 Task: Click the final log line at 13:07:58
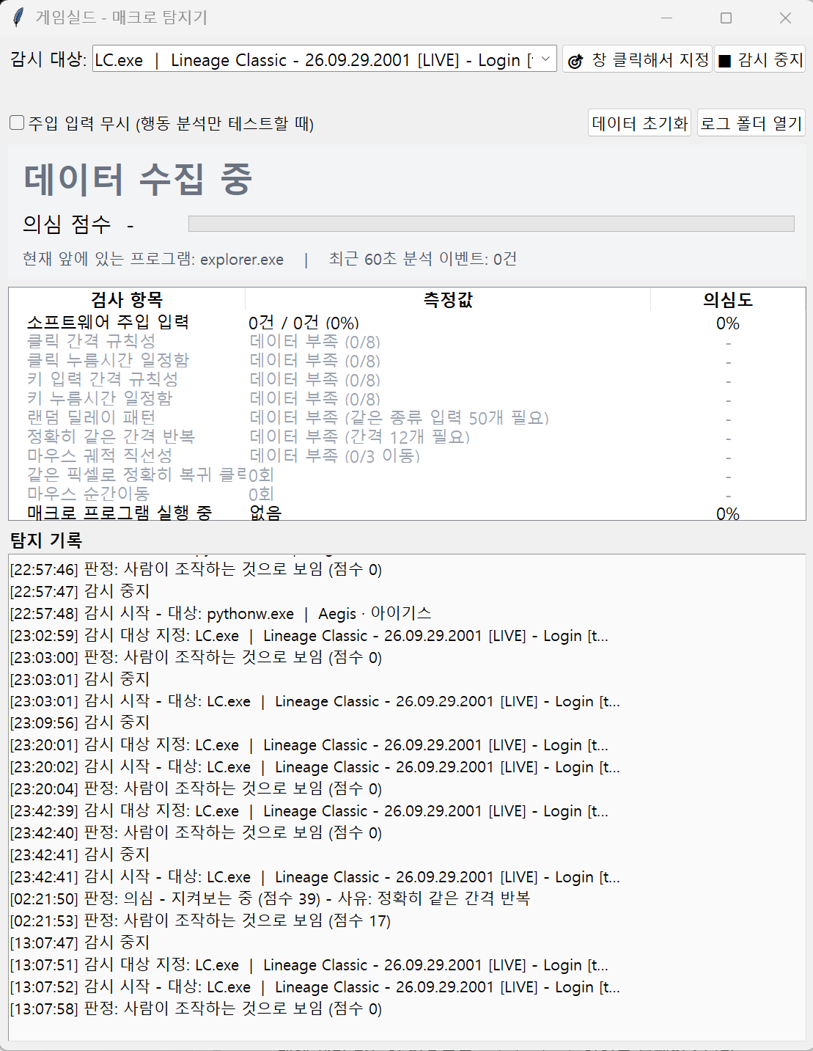click(x=196, y=1008)
